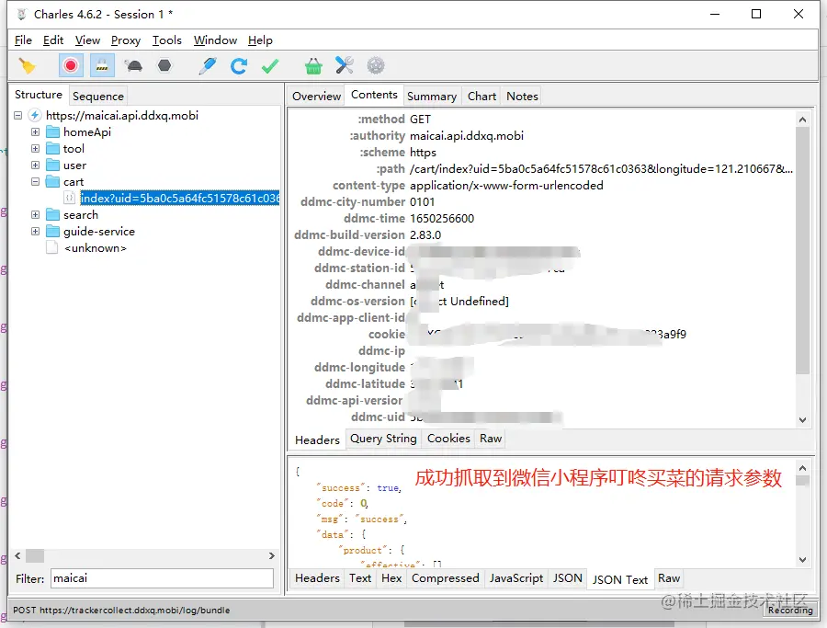The width and height of the screenshot is (827, 628).
Task: Show response JSON Text tab
Action: point(619,579)
